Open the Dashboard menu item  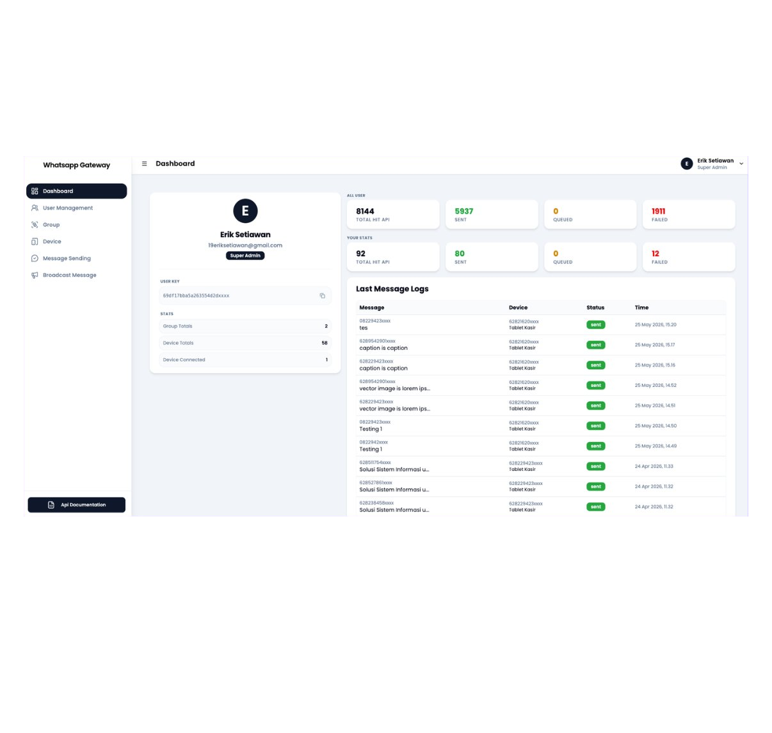tap(76, 191)
